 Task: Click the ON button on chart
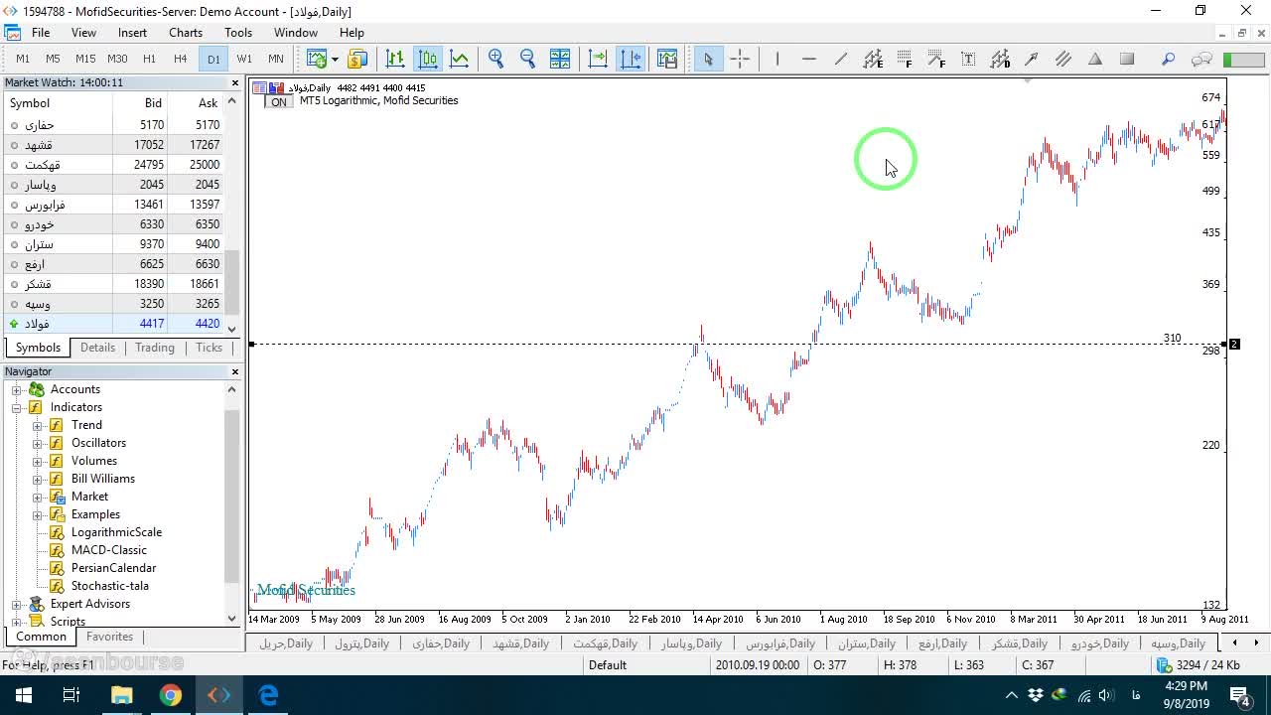tap(278, 101)
